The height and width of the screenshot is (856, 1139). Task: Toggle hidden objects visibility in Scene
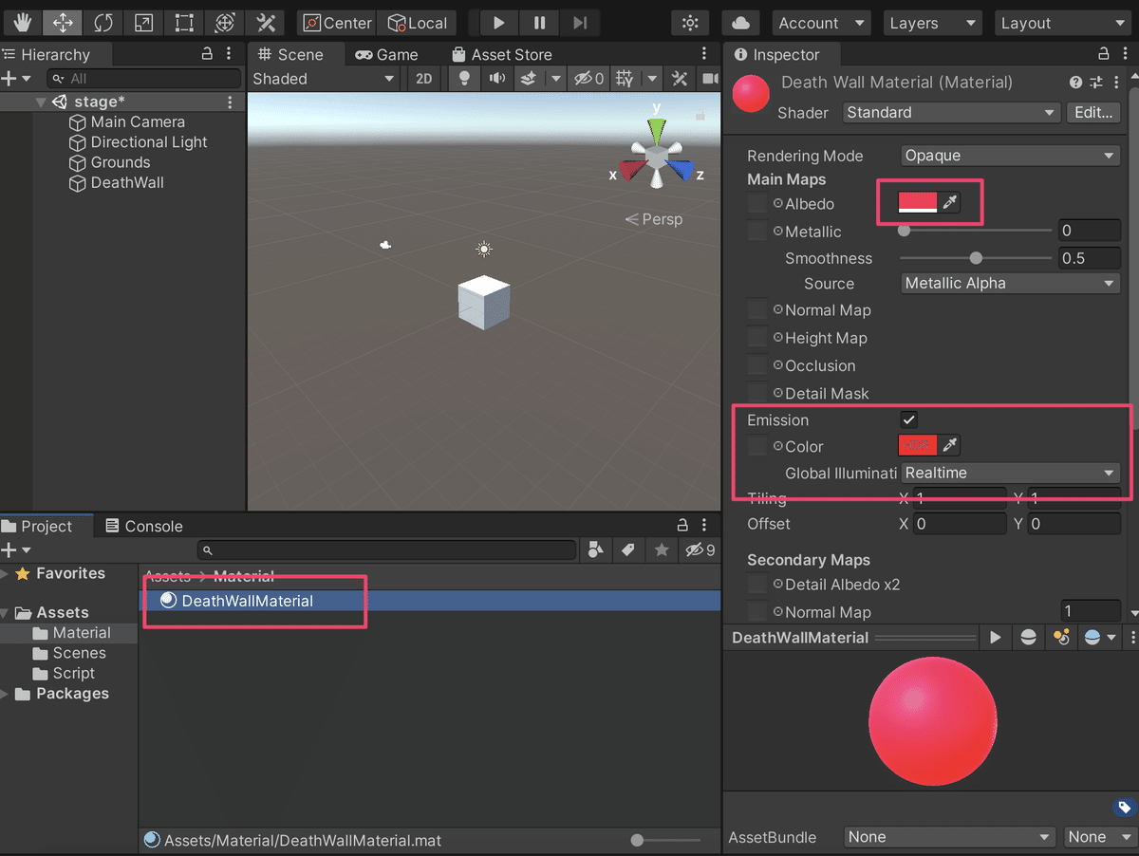click(x=589, y=79)
